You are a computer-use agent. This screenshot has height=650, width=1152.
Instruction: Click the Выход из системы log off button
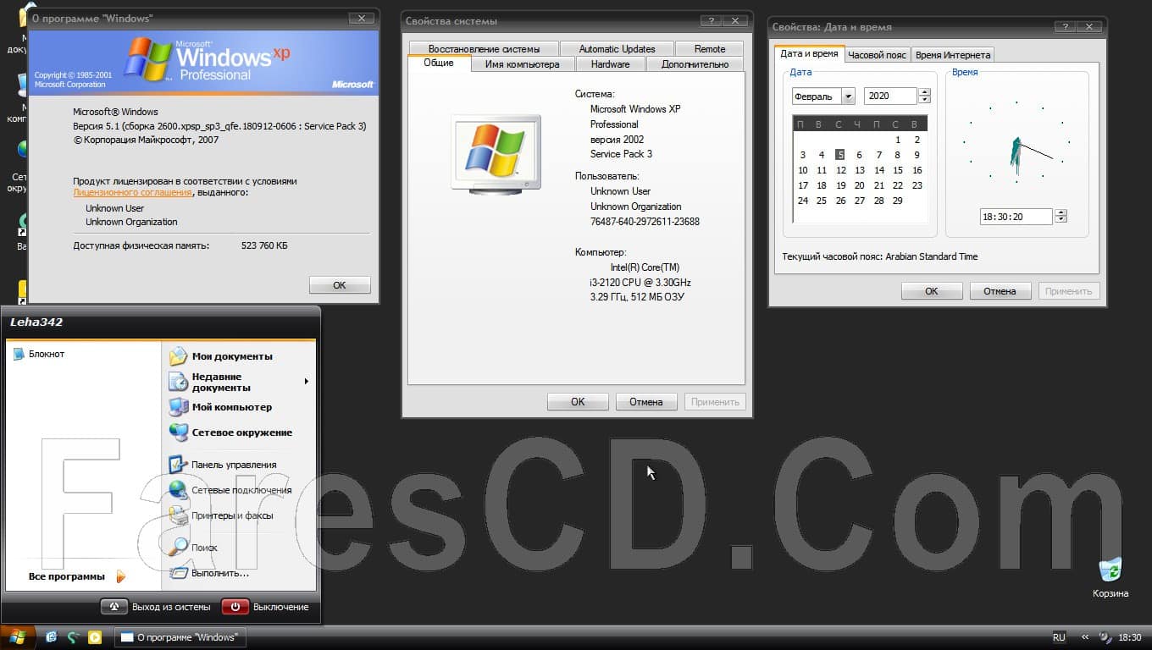point(156,607)
